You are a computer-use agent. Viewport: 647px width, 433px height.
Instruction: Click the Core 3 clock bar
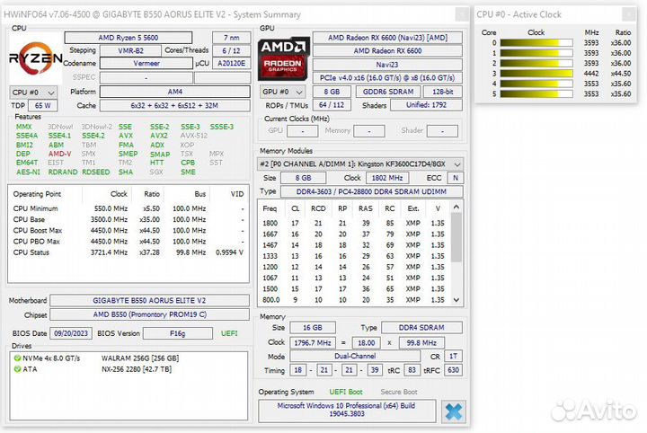coord(537,74)
